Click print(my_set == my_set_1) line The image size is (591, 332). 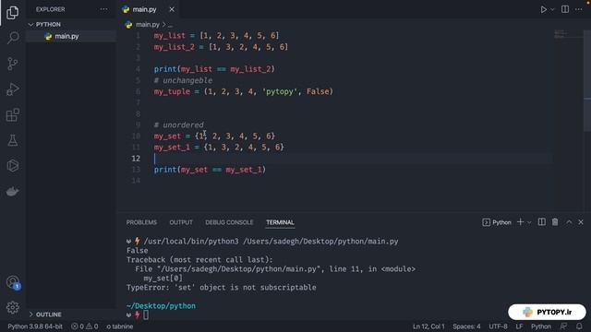click(x=210, y=170)
